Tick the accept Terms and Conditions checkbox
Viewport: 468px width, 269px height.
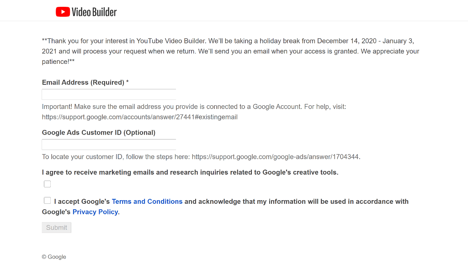47,201
